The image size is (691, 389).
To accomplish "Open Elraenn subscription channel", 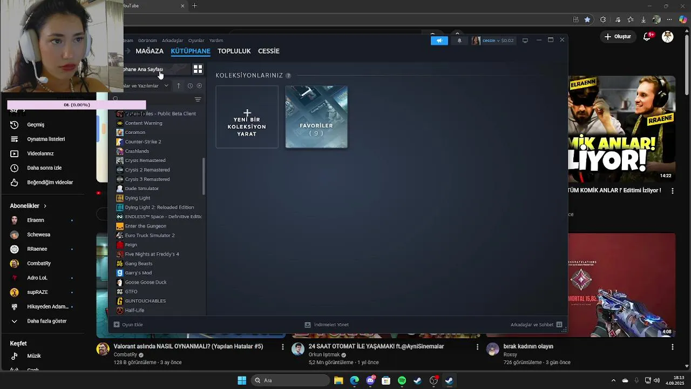I will click(x=36, y=220).
